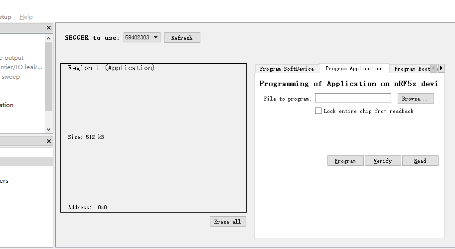Enable Lock entire chip from readback
455x249 pixels.
click(x=318, y=111)
